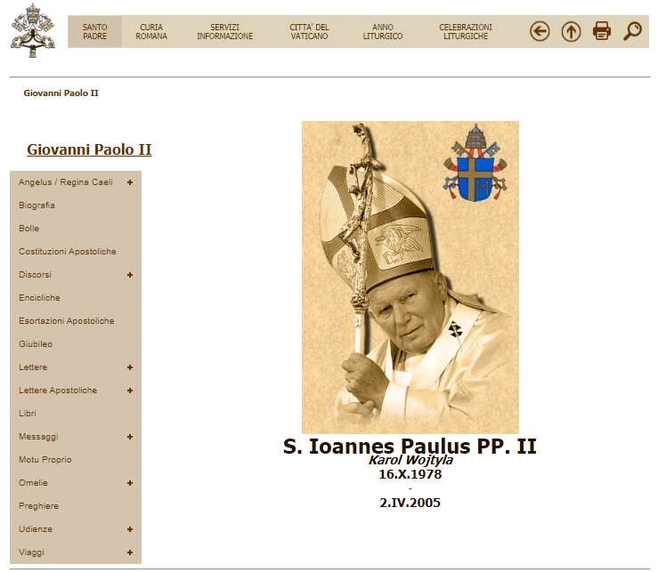
Task: Click the sepia portrait image of the pope
Action: [x=410, y=278]
